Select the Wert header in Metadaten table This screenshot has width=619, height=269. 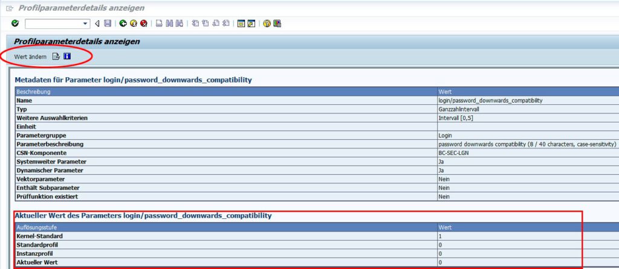tap(528, 92)
